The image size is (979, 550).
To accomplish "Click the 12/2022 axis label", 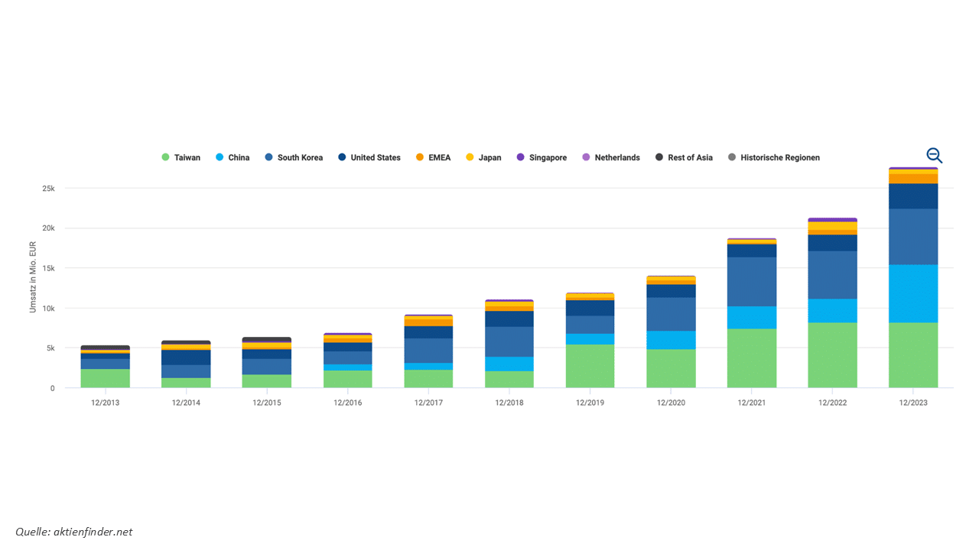I will pyautogui.click(x=832, y=403).
